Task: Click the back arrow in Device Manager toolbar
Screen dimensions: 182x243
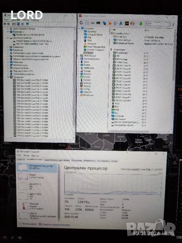Action: [x=5, y=24]
